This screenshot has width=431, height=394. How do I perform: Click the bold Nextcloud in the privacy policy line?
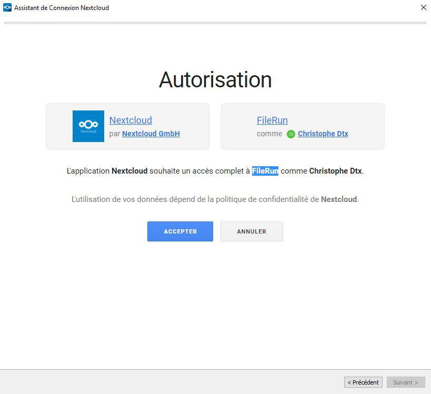pos(339,199)
